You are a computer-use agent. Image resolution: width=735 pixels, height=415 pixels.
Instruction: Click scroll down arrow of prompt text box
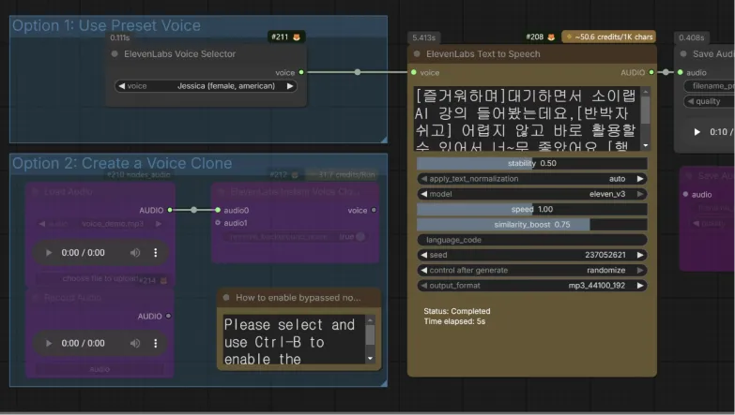pyautogui.click(x=646, y=145)
